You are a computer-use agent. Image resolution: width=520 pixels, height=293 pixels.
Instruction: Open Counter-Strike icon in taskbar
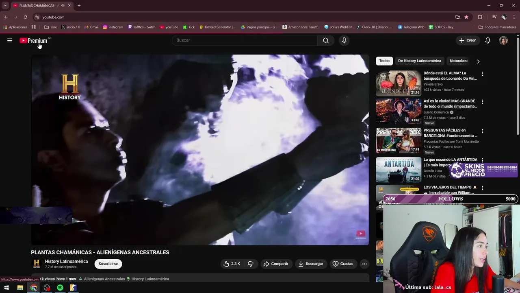point(73,288)
